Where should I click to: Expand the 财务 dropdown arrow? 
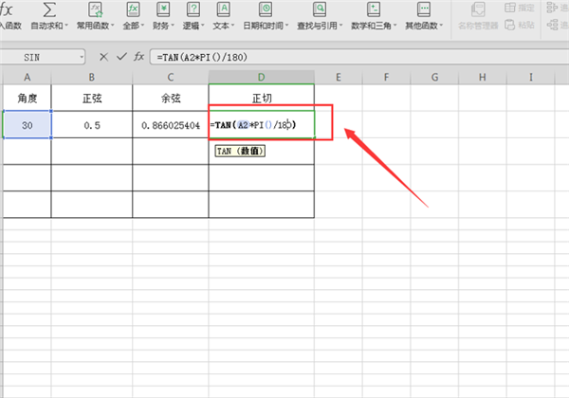point(173,26)
